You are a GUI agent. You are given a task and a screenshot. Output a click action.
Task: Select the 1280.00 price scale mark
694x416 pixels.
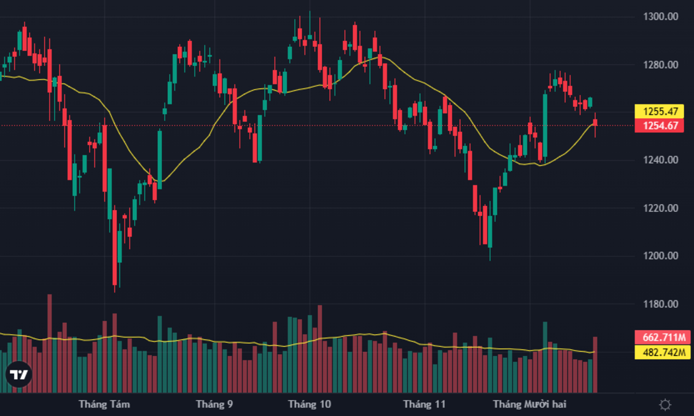660,65
